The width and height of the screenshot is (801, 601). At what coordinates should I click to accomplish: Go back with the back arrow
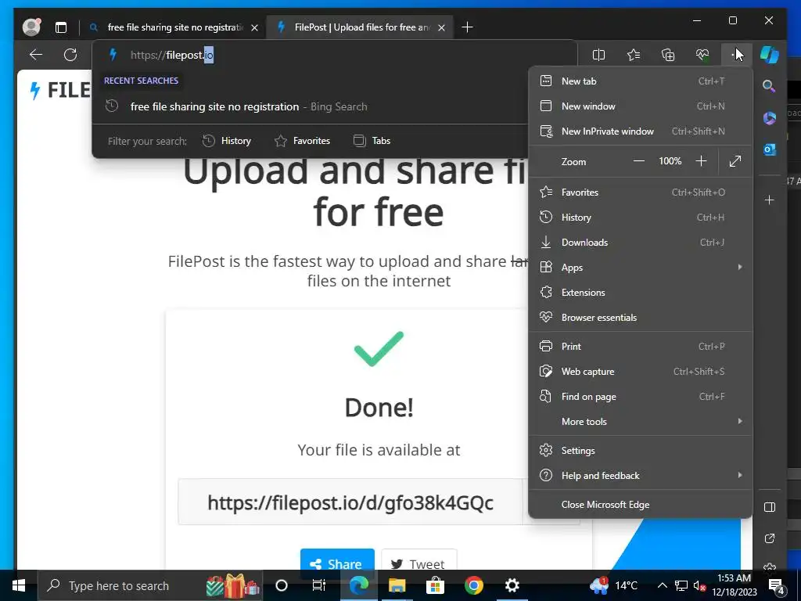coord(36,55)
